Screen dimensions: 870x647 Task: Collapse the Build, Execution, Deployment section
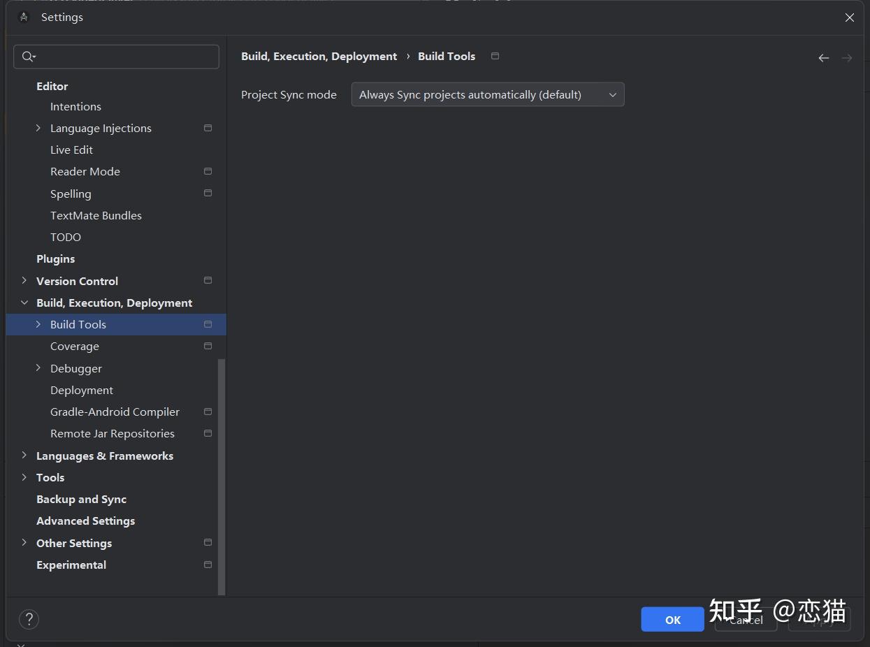25,303
